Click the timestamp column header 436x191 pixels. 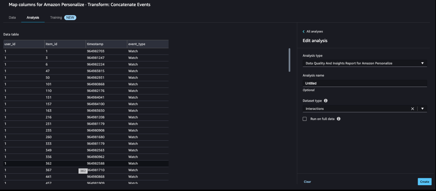pyautogui.click(x=106, y=44)
